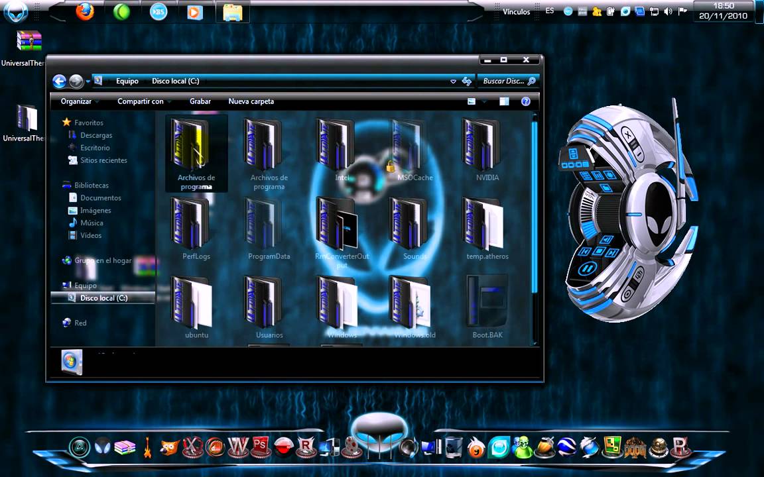The height and width of the screenshot is (477, 764).
Task: Click Equipo in the address bar
Action: pyautogui.click(x=127, y=81)
